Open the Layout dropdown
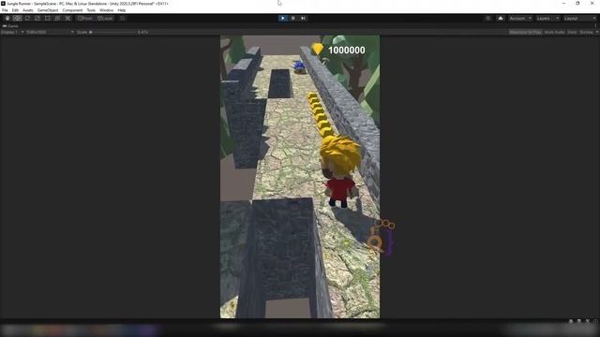Image resolution: width=600 pixels, height=337 pixels. pos(579,19)
